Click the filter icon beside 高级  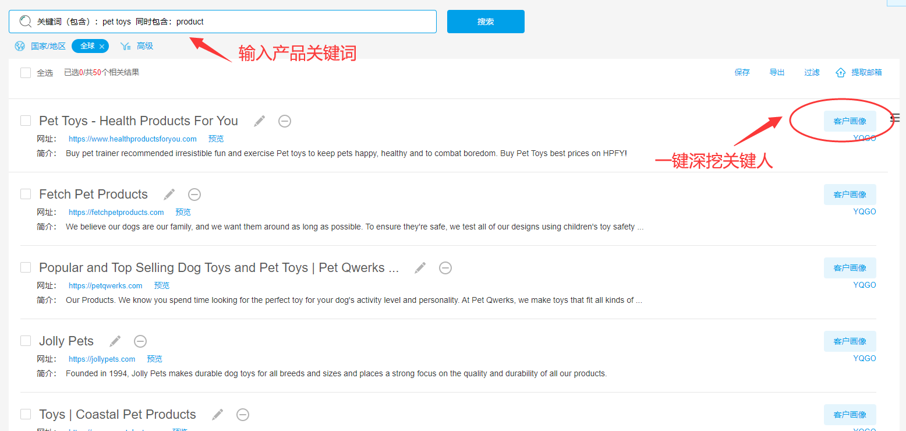tap(125, 46)
